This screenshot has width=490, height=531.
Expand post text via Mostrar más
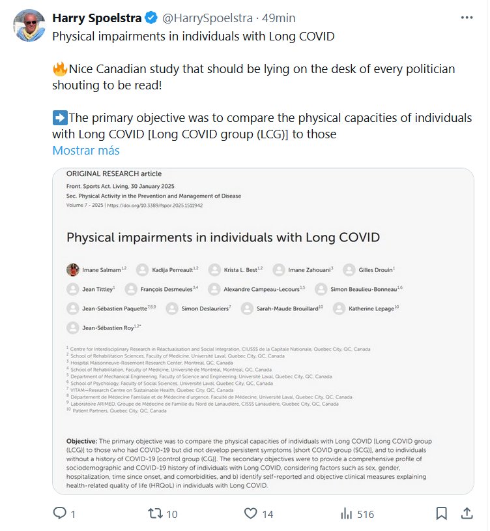[85, 151]
